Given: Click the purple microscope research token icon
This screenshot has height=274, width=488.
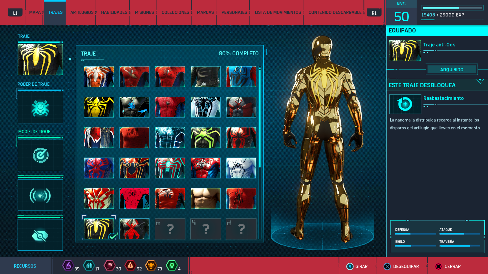Looking at the screenshot, I should (x=68, y=266).
